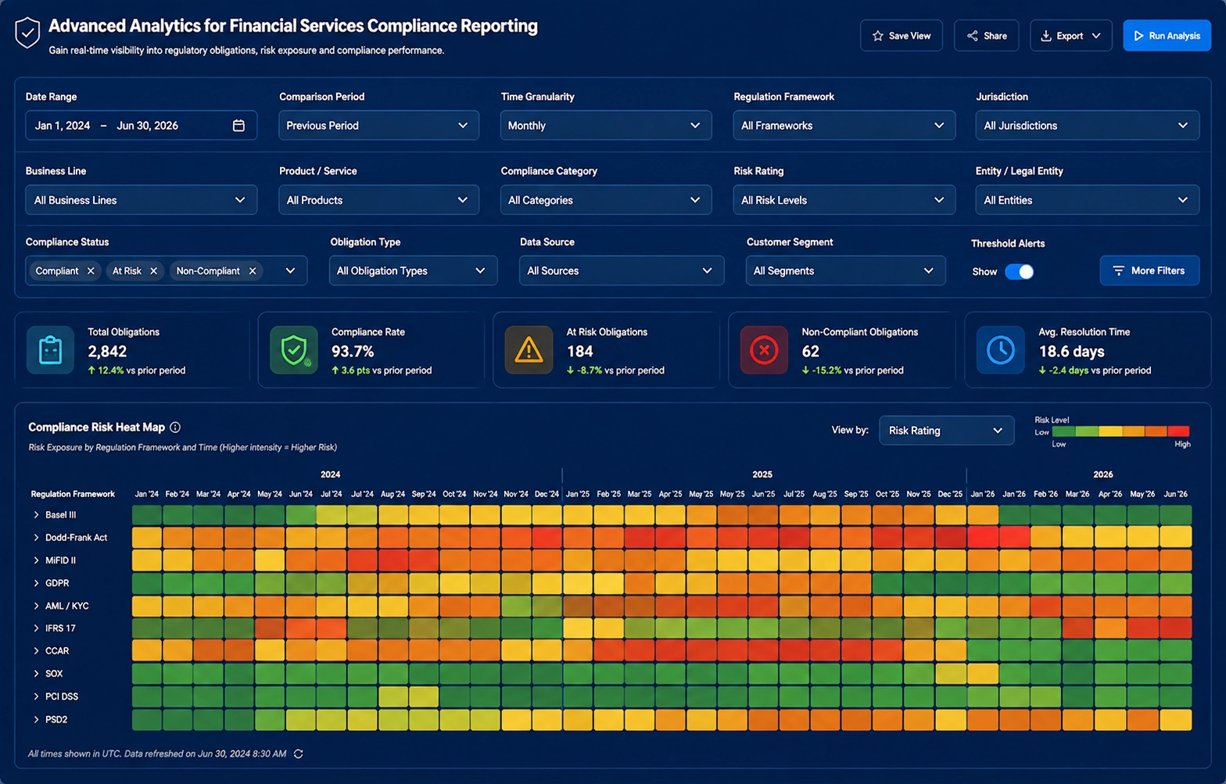Screen dimensions: 1226x784
Task: Click the Compliance Rate shield icon
Action: (x=294, y=350)
